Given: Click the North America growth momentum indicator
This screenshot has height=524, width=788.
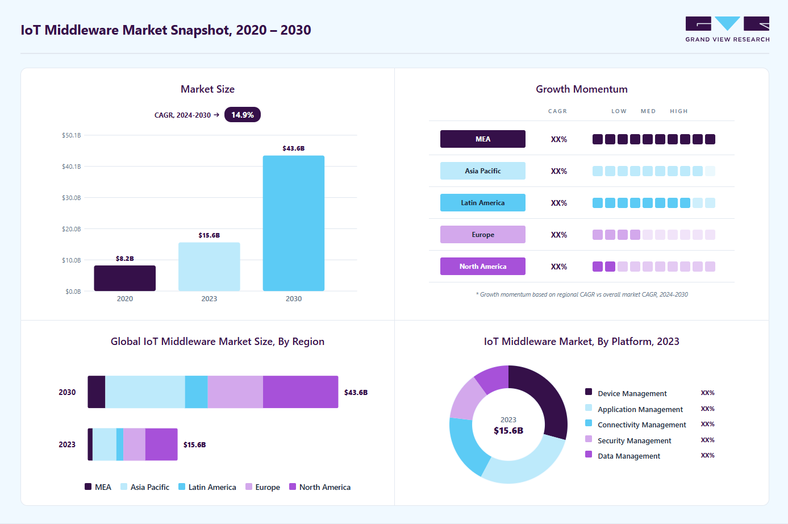Looking at the screenshot, I should (x=654, y=267).
